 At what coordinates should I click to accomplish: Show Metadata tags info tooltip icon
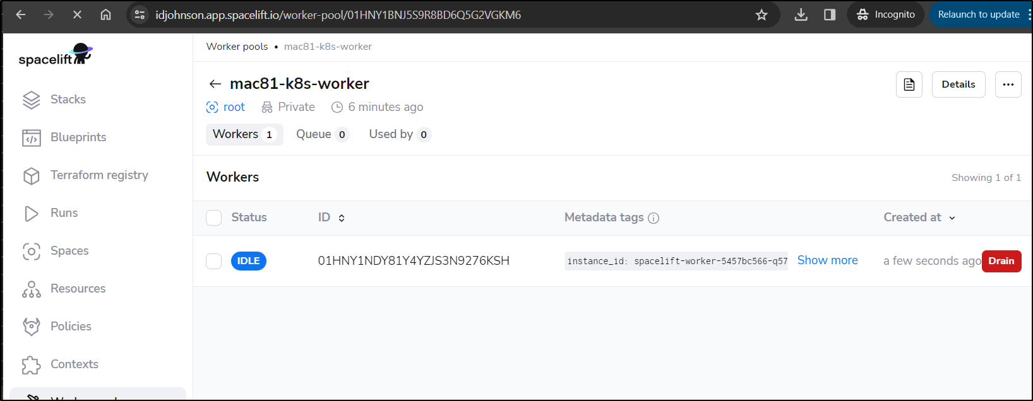(x=654, y=218)
